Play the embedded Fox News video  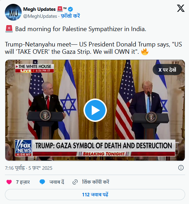95,110
